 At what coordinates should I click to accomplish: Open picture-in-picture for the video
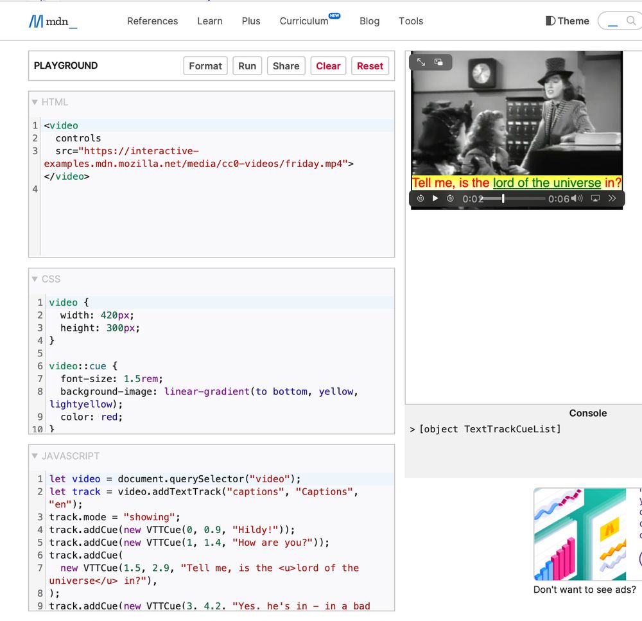pos(438,62)
